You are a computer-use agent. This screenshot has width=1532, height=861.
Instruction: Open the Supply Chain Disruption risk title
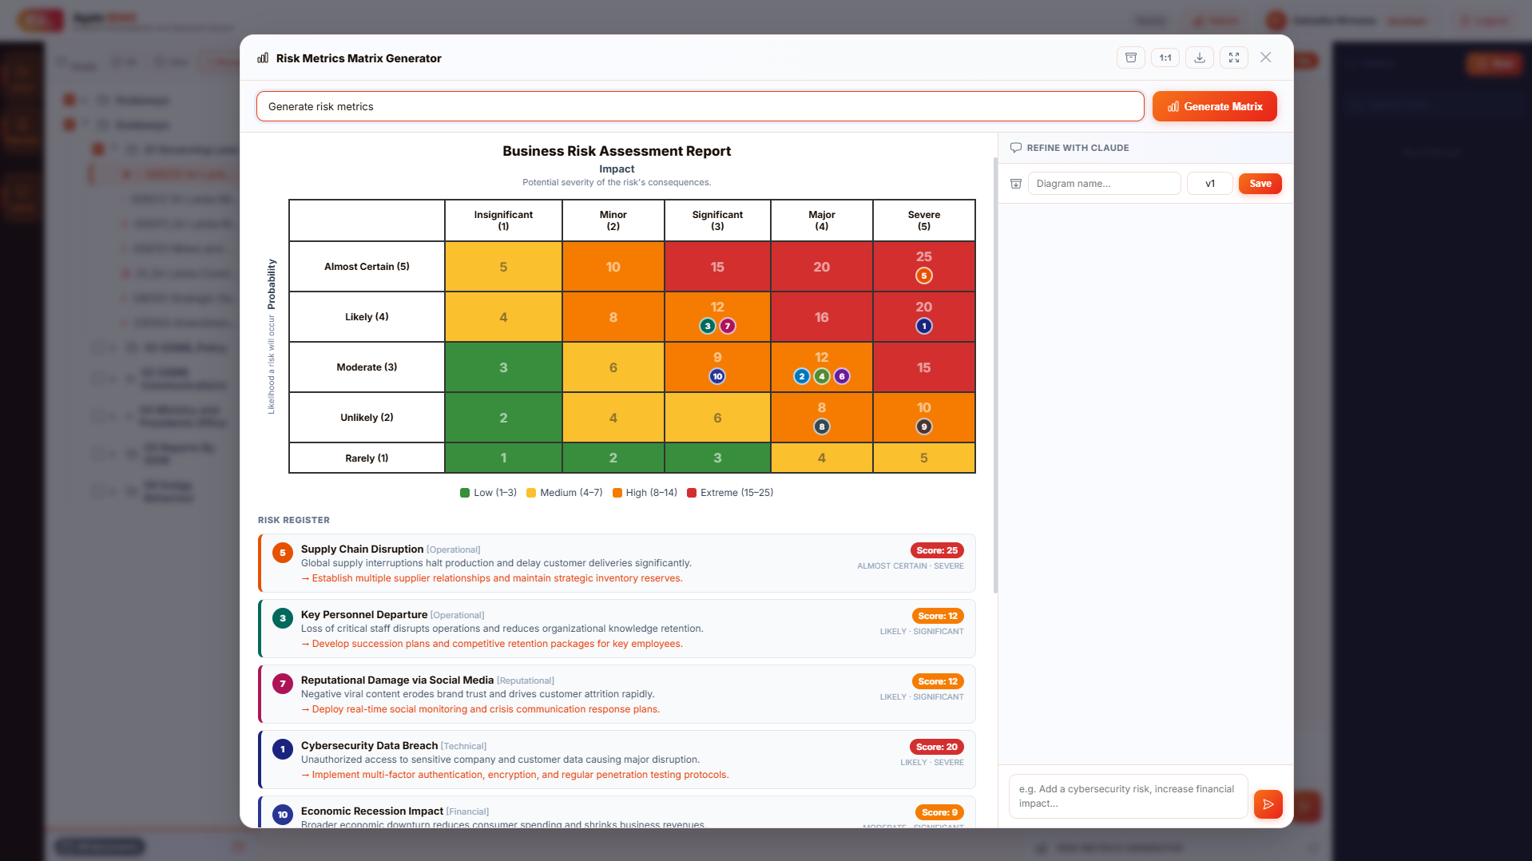(362, 550)
